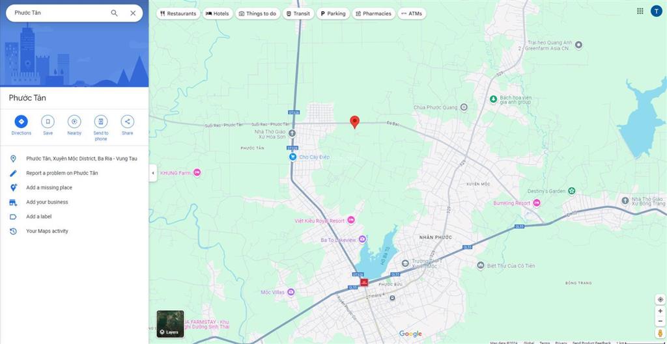Select Mộc Villas marker
This screenshot has width=667, height=344.
[x=291, y=292]
